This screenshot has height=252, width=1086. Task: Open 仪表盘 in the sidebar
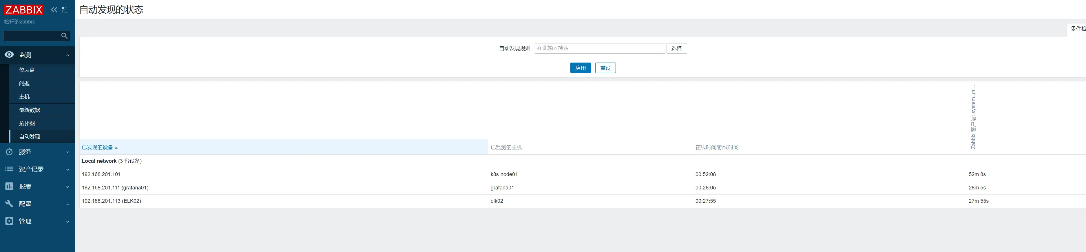[x=27, y=70]
